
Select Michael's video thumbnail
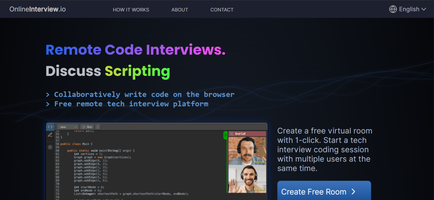click(247, 179)
